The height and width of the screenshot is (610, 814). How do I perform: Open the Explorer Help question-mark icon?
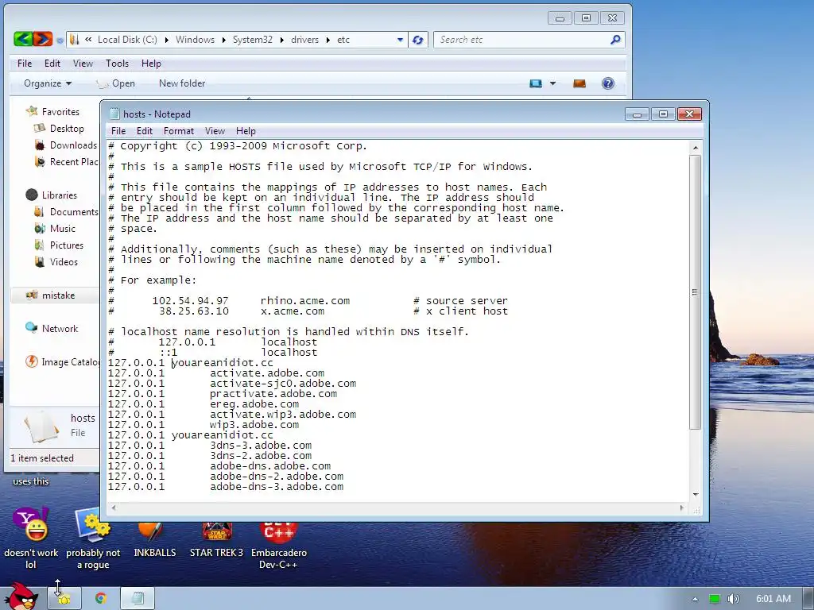pyautogui.click(x=608, y=83)
